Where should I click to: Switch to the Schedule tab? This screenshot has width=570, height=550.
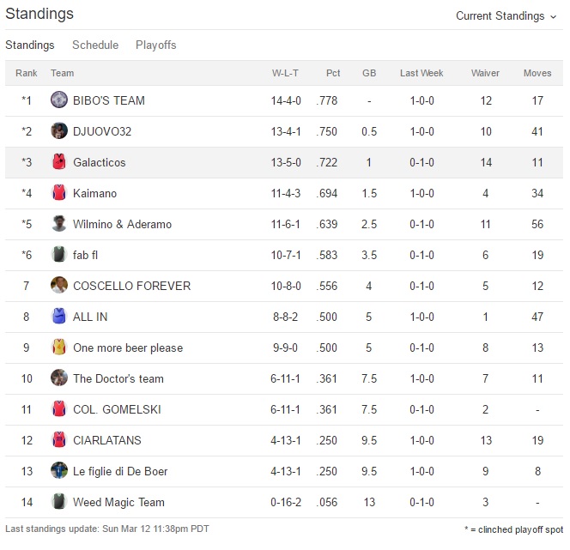95,45
